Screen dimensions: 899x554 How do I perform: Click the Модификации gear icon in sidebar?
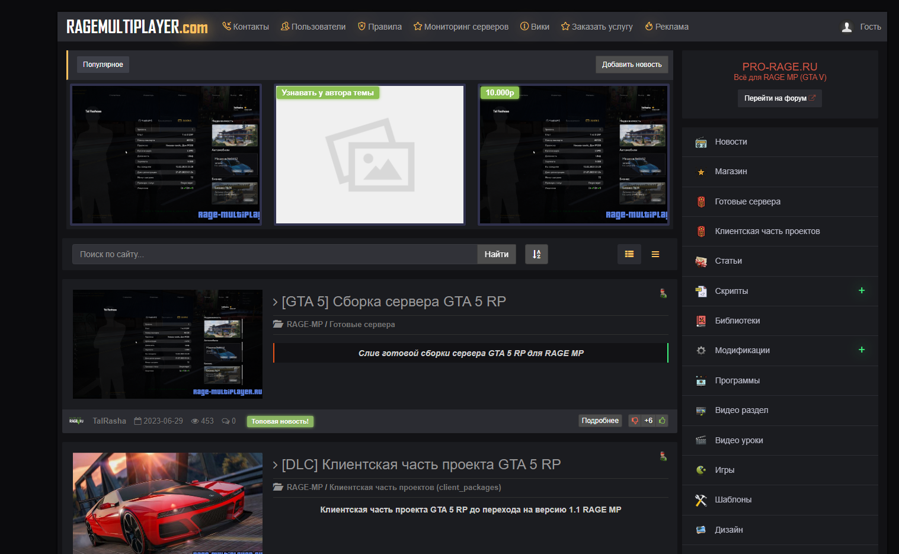[x=701, y=351]
